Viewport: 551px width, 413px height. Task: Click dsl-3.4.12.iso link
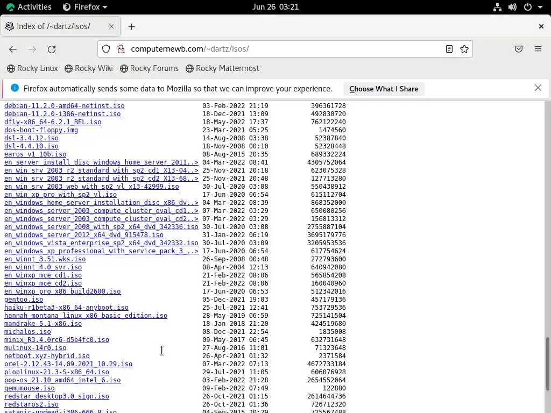point(31,138)
